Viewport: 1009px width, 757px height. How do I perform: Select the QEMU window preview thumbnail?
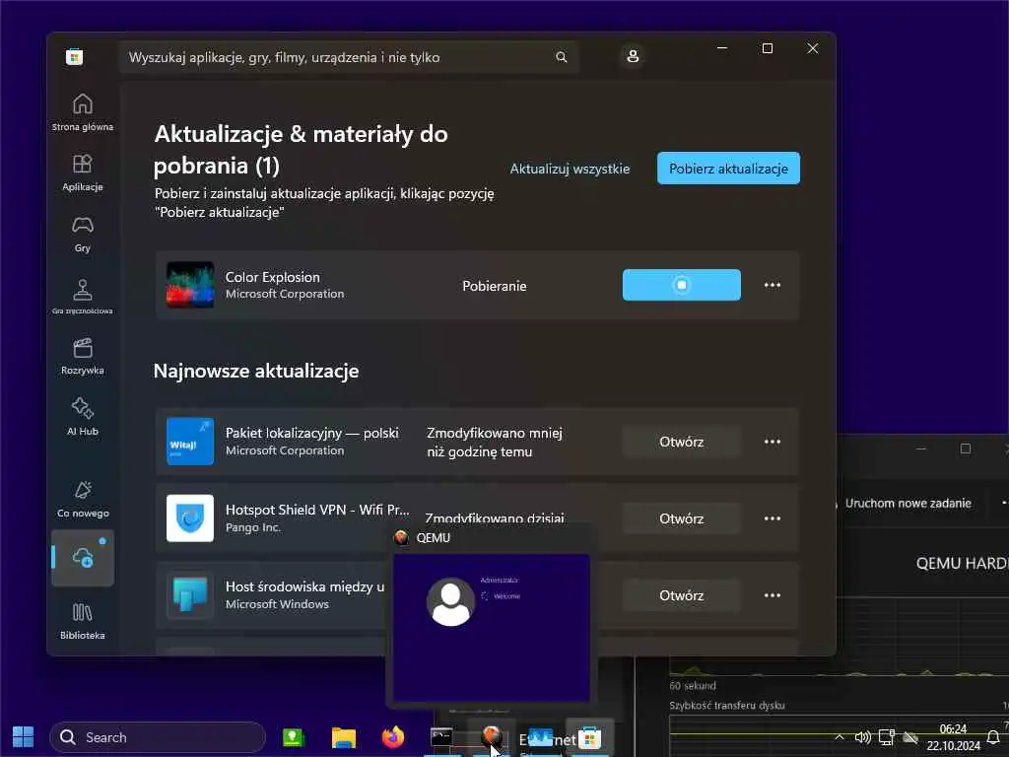pyautogui.click(x=492, y=627)
